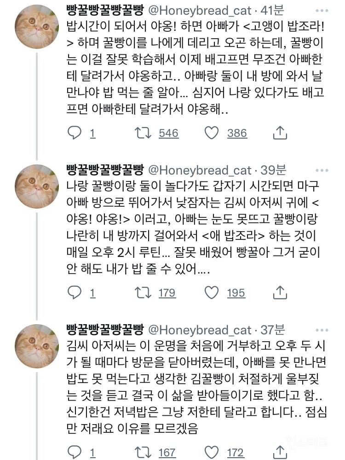Share the second tweet (39분)
This screenshot has width=345, height=460.
[x=280, y=293]
